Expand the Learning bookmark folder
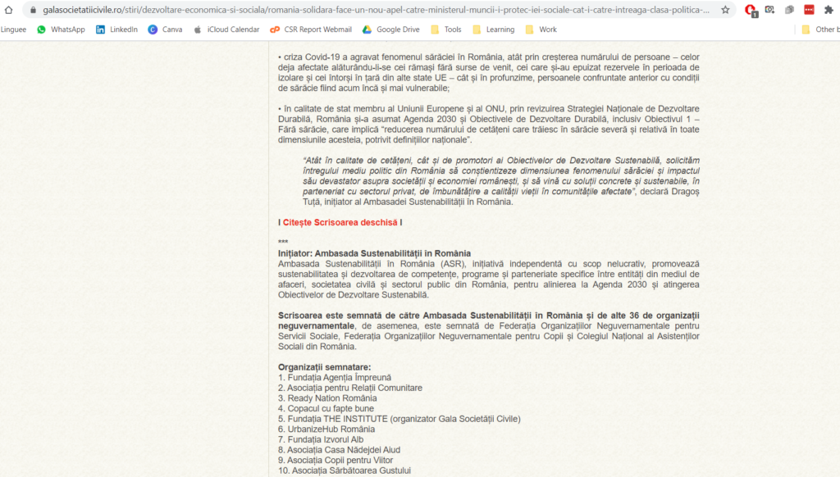Viewport: 840px width, 477px height. (x=493, y=30)
